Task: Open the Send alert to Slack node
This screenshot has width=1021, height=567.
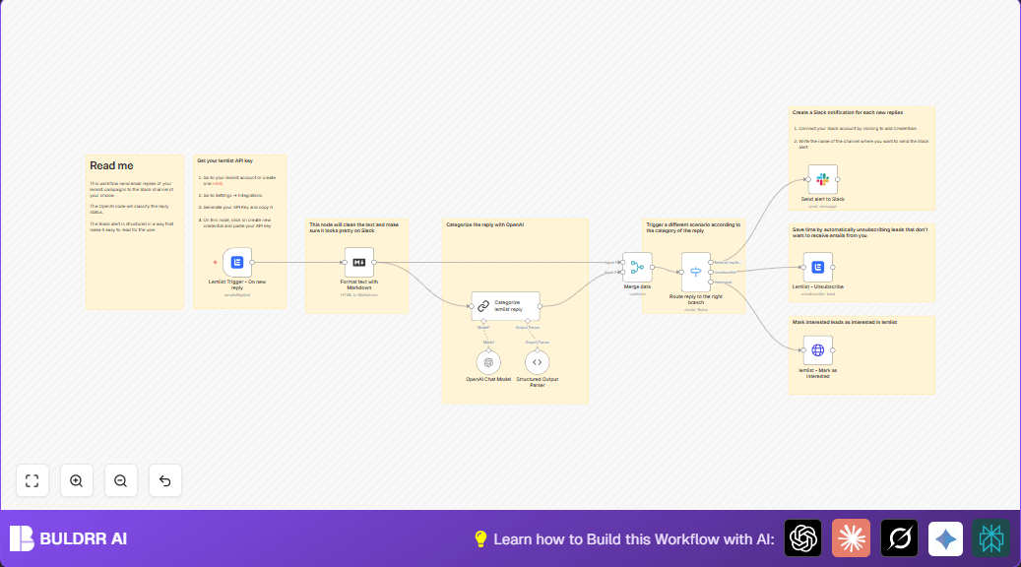Action: 822,180
